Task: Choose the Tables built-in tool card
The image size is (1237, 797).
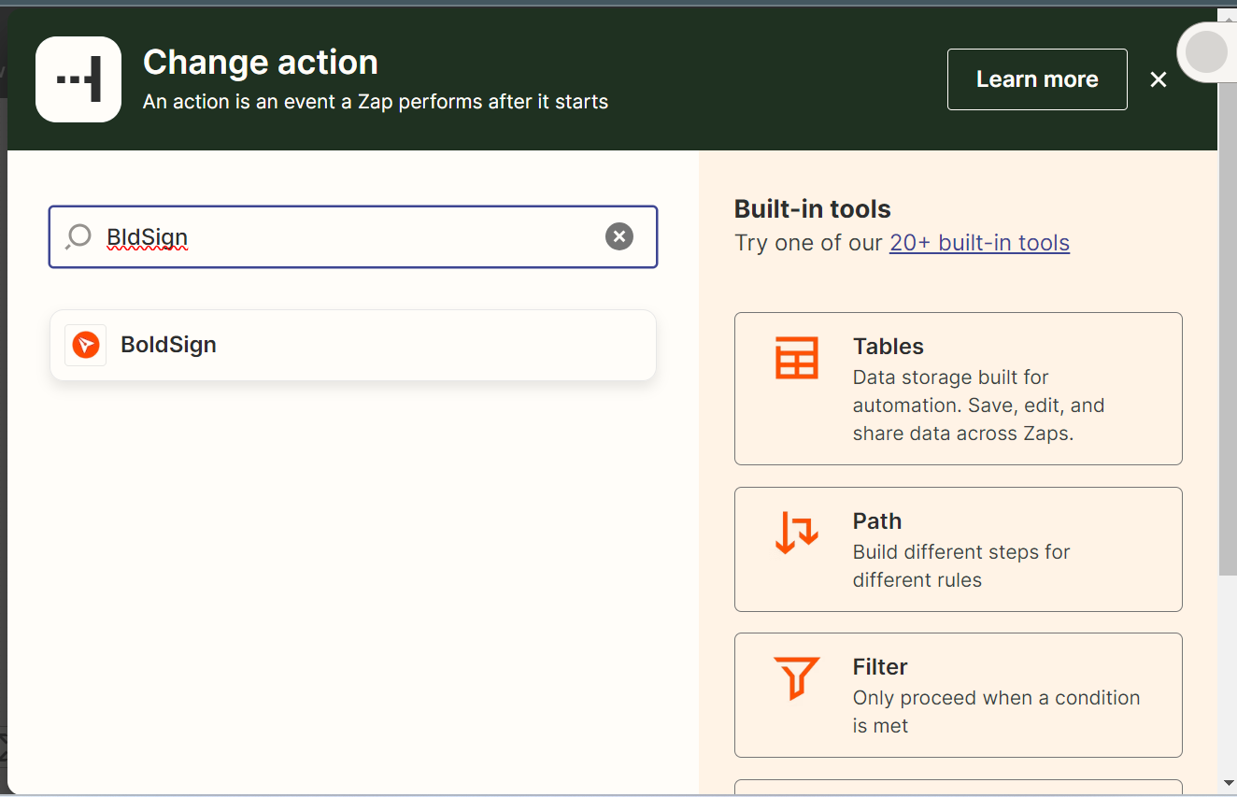Action: 959,389
